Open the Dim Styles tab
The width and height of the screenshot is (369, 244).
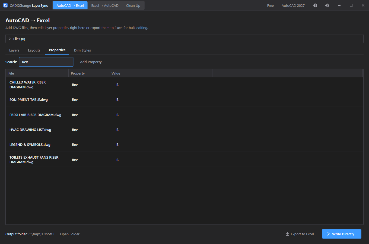[x=82, y=50]
